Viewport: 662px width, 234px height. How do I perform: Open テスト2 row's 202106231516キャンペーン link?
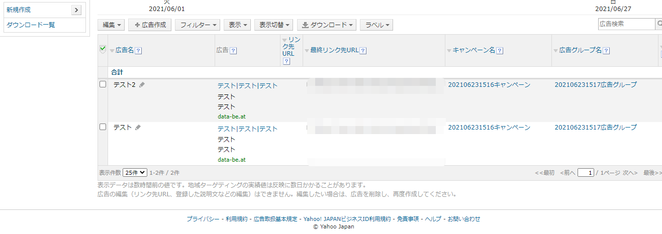(489, 85)
